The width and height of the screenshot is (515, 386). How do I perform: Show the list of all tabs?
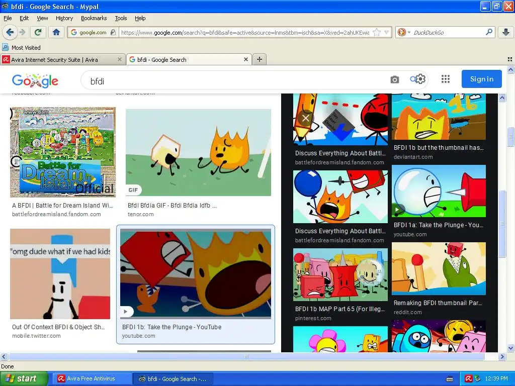point(510,59)
